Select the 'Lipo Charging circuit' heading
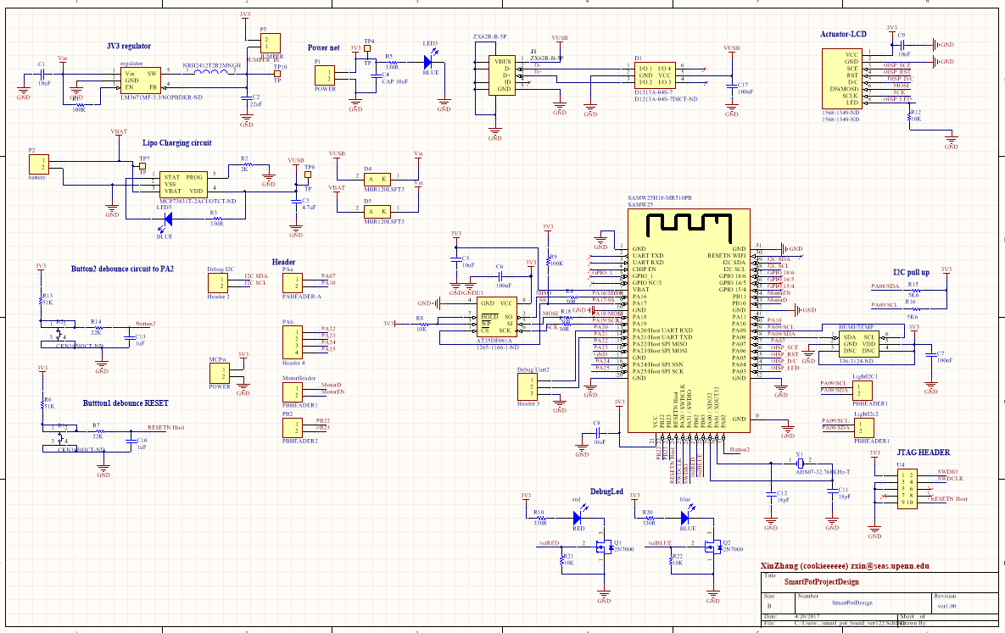 point(177,143)
